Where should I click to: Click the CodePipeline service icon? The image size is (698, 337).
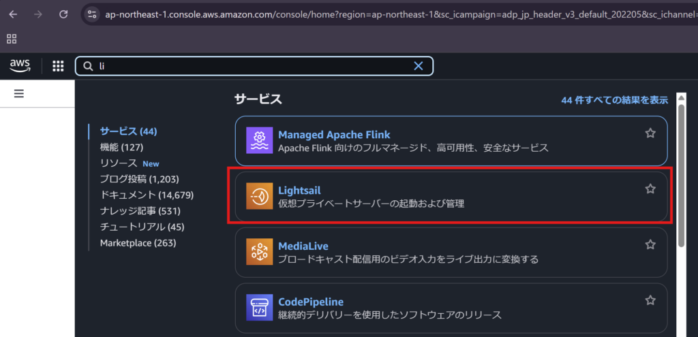point(259,308)
